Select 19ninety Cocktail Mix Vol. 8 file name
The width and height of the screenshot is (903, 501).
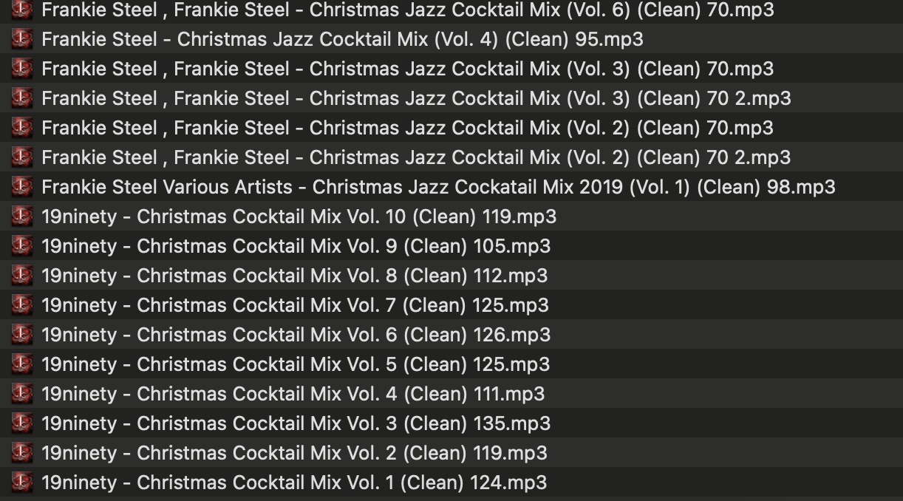click(294, 276)
